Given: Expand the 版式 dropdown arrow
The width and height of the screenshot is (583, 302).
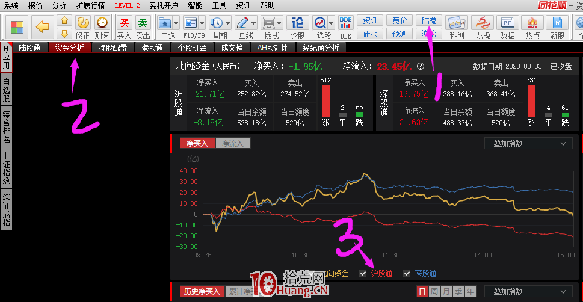Looking at the screenshot, I should tap(279, 23).
